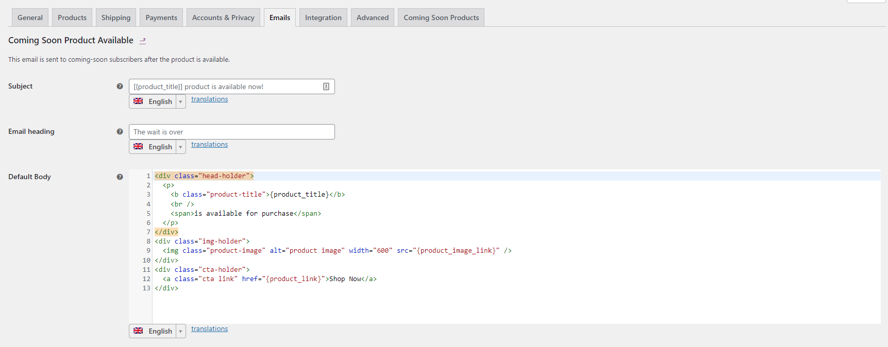The image size is (888, 347).
Task: Click the translations link under Subject
Action: [209, 99]
